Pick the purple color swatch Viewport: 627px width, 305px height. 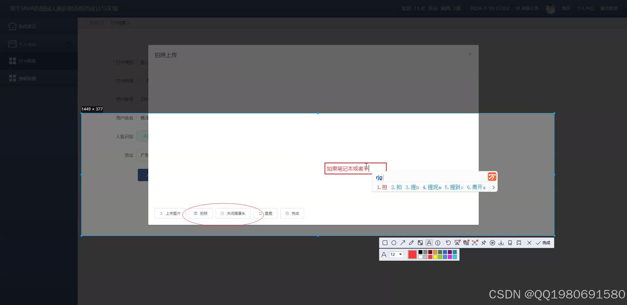(x=450, y=252)
